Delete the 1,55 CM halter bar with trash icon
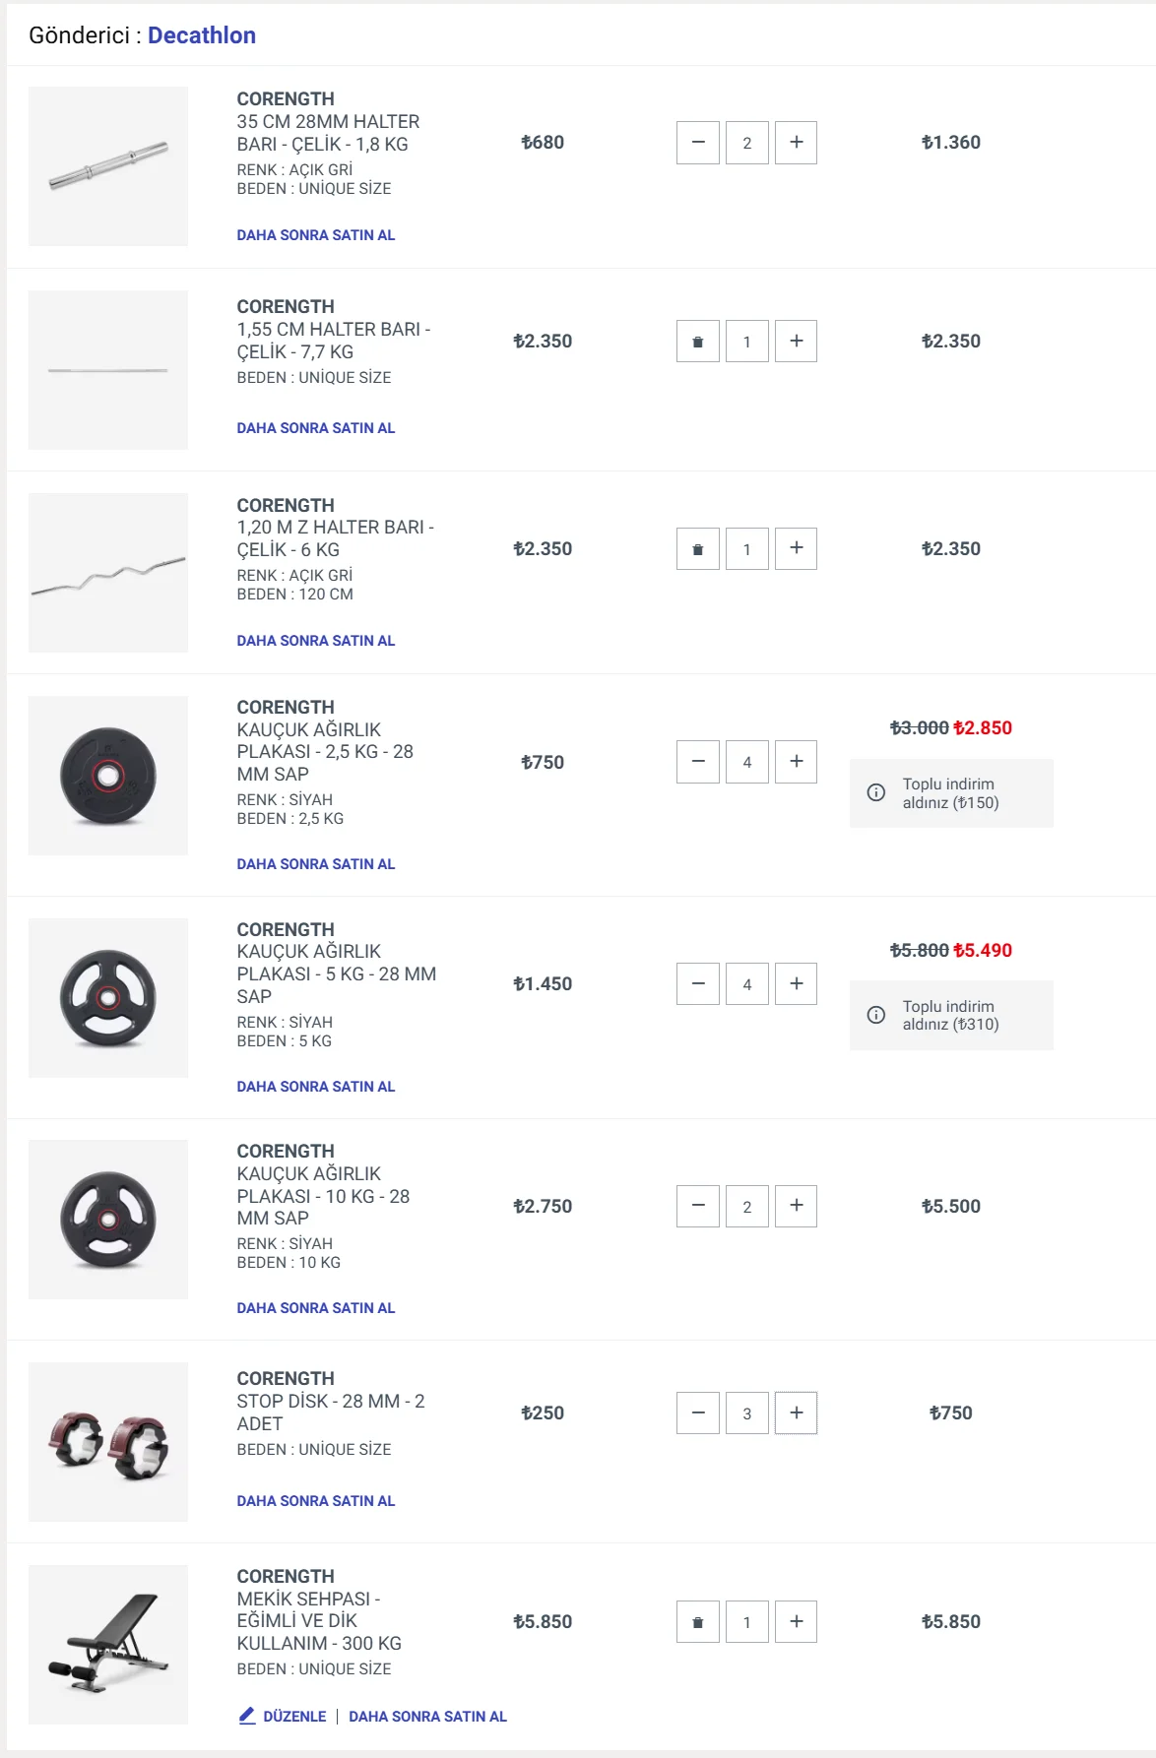Image resolution: width=1156 pixels, height=1758 pixels. tap(697, 342)
